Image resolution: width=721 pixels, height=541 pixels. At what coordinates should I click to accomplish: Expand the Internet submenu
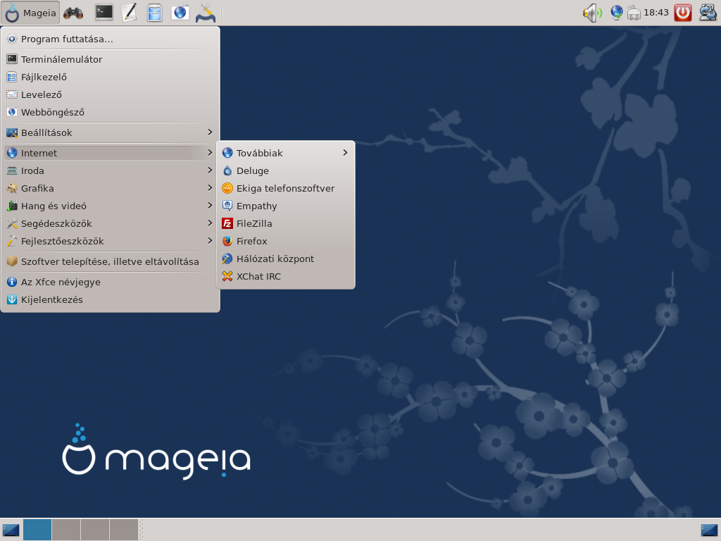pyautogui.click(x=110, y=153)
